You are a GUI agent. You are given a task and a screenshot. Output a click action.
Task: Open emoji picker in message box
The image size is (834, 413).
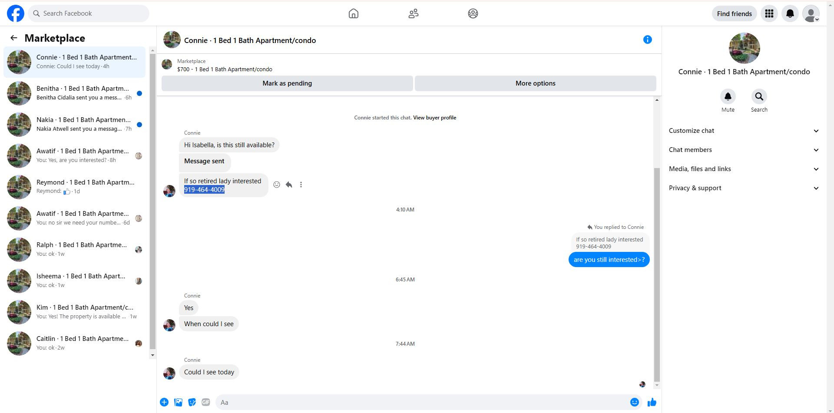pos(635,402)
